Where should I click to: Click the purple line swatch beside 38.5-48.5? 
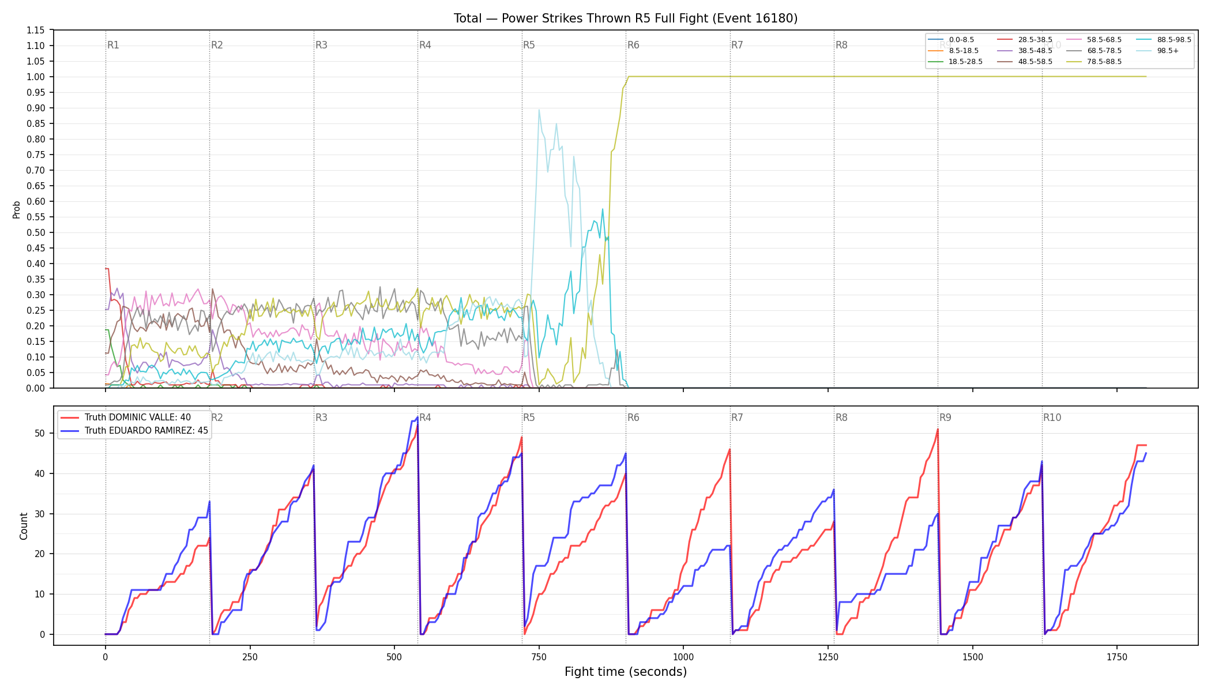1005,51
